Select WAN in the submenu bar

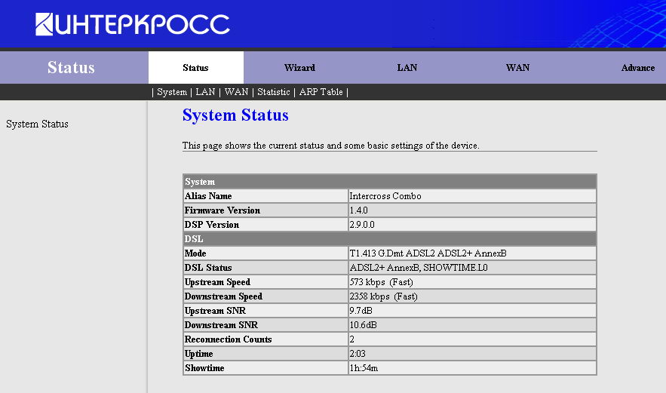236,92
